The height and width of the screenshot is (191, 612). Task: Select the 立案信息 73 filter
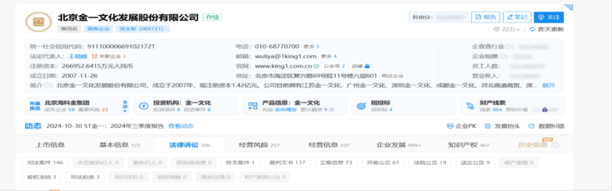pyautogui.click(x=336, y=163)
